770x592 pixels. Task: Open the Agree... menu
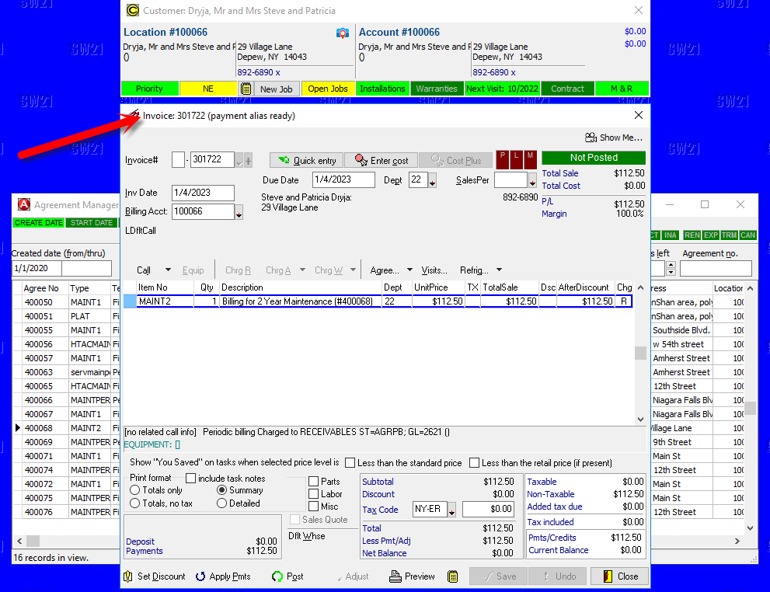(391, 270)
